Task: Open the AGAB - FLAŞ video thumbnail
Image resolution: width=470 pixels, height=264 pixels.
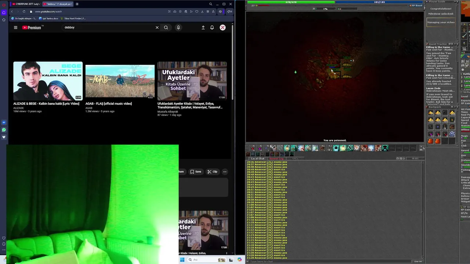Action: (x=120, y=81)
